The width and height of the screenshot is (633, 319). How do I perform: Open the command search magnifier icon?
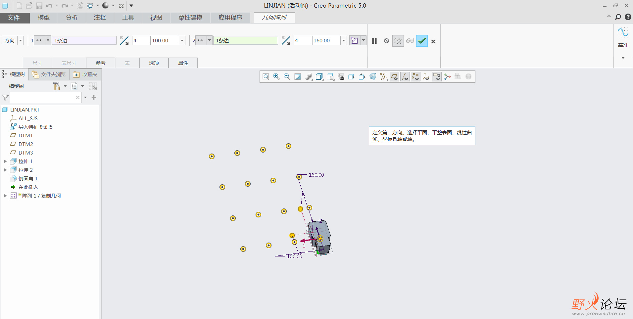click(x=618, y=17)
